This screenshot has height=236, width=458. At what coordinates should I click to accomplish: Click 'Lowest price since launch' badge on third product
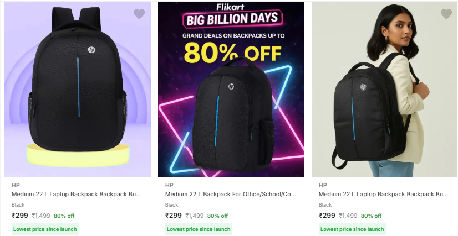[353, 229]
